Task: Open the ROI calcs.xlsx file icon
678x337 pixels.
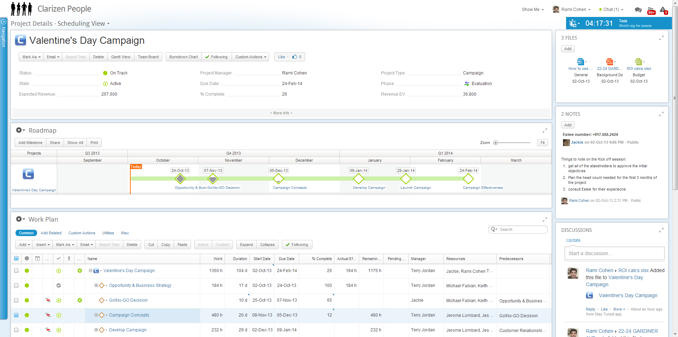Action: coord(638,62)
